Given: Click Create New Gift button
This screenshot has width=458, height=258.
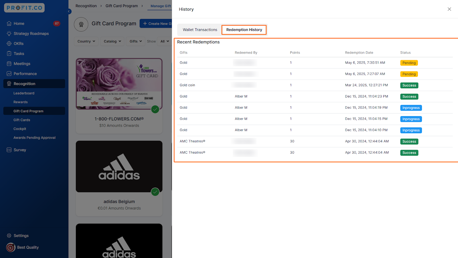Looking at the screenshot, I should tap(156, 24).
